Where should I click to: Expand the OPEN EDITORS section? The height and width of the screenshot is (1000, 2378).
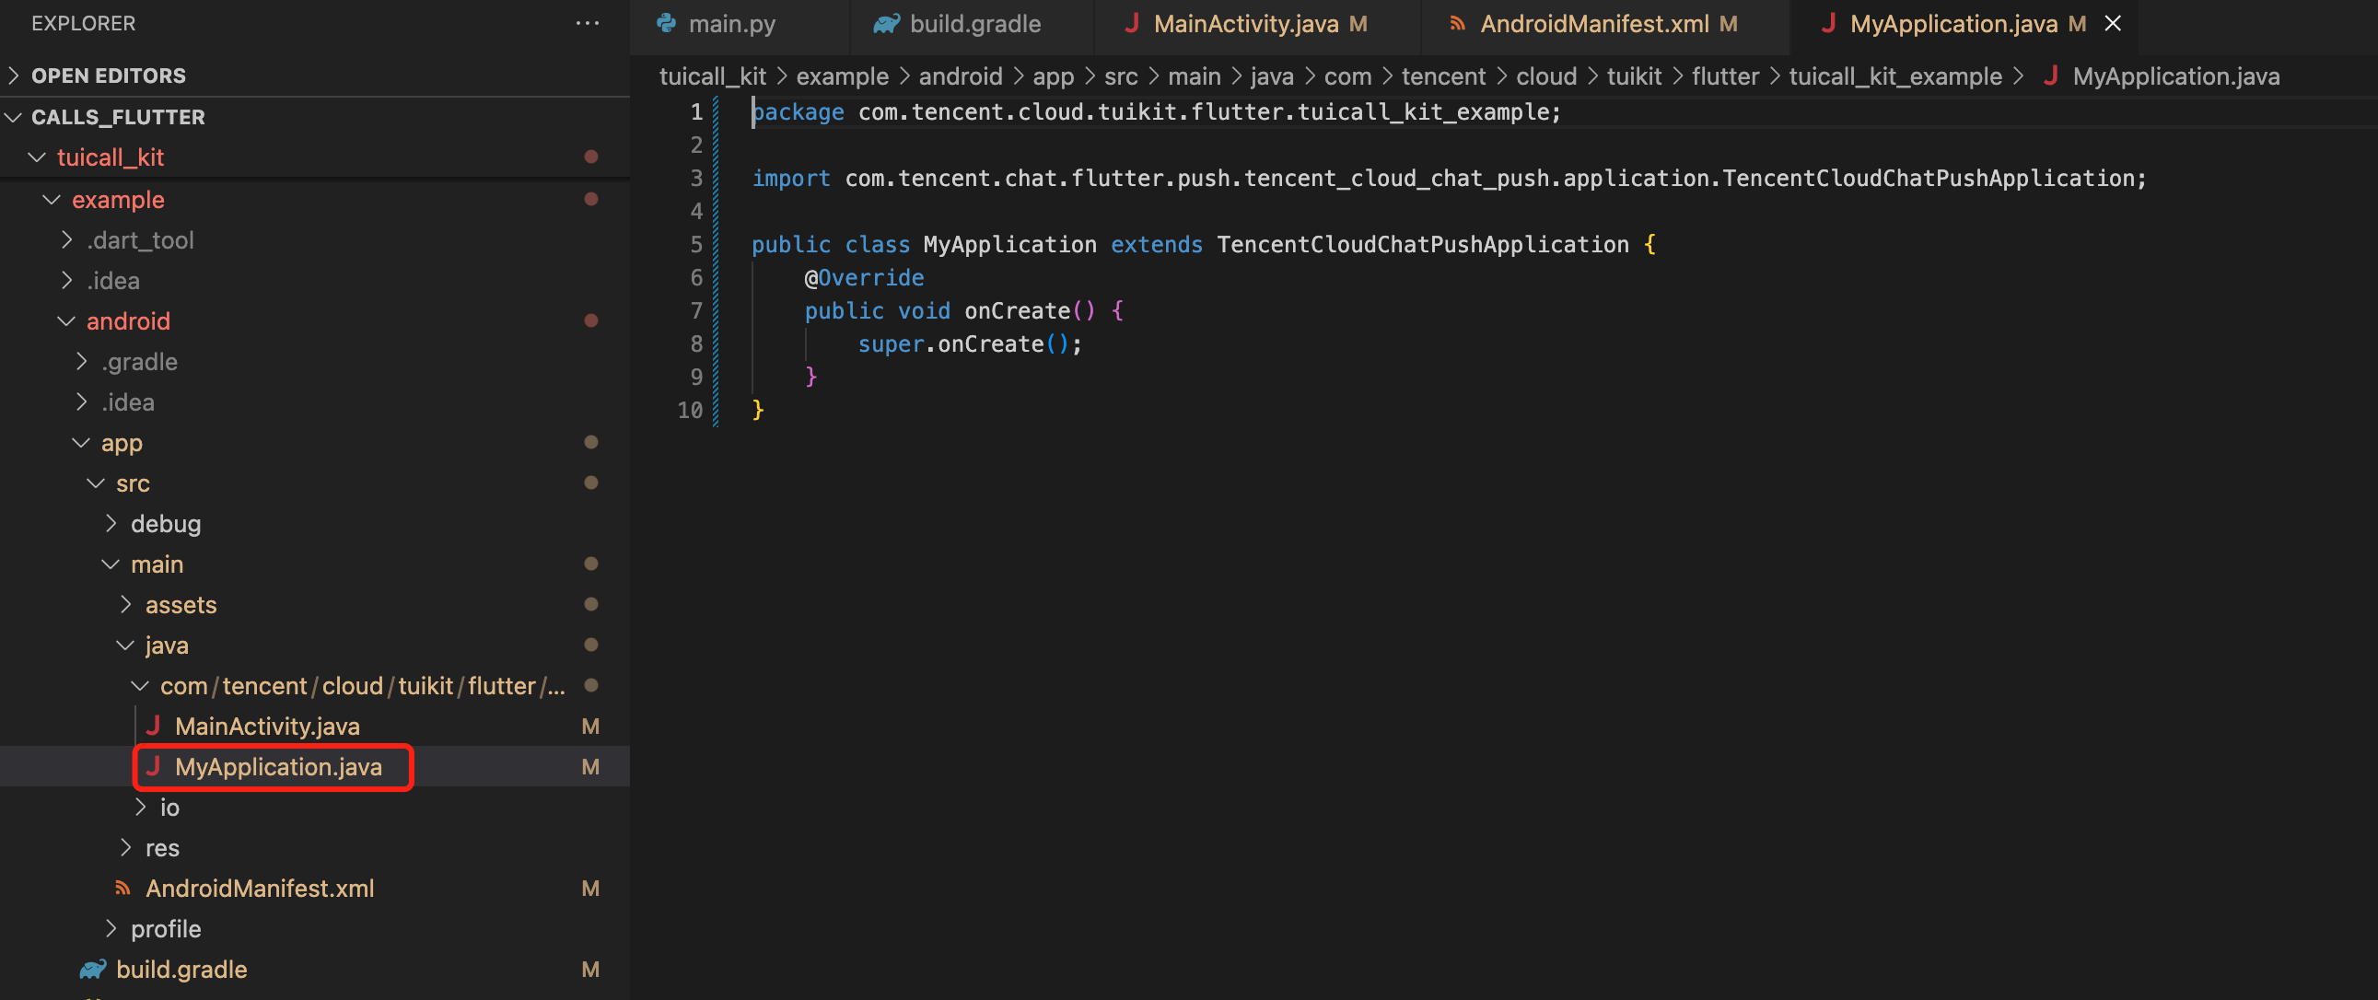coord(14,75)
